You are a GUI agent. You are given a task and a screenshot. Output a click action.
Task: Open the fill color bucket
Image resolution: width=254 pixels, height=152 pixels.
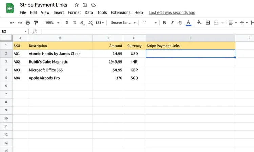coord(199,22)
